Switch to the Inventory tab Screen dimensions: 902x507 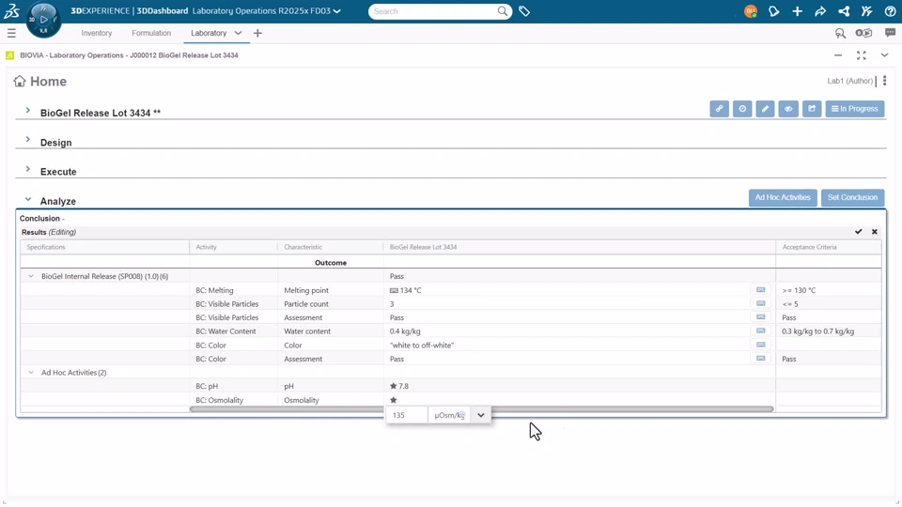click(96, 34)
